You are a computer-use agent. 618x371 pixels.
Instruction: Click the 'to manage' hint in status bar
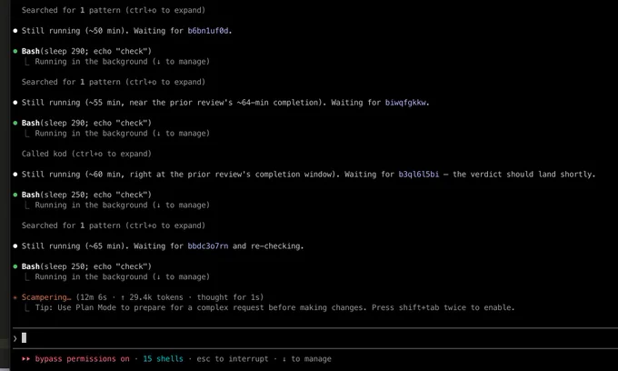pos(306,359)
